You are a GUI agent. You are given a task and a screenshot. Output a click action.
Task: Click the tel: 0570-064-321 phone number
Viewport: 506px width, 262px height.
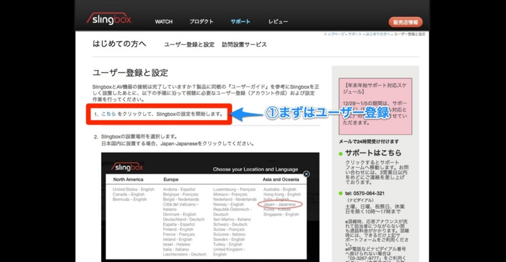pos(365,193)
